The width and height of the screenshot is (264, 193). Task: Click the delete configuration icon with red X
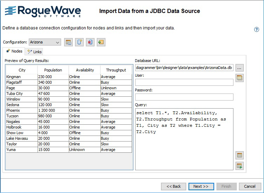point(90,42)
